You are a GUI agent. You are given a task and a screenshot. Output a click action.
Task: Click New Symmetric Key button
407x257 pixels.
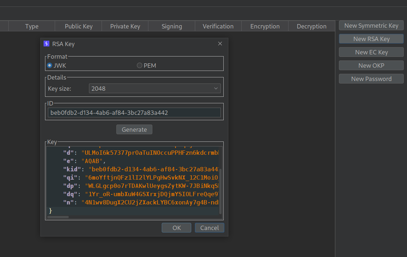(x=371, y=26)
